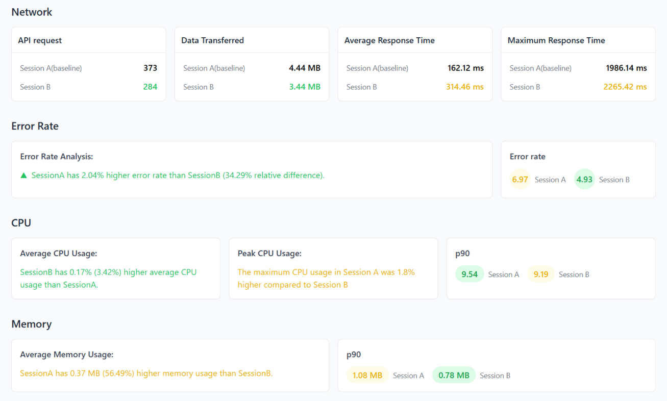Click the green triangle error rate icon
Screen dimensions: 667x401
(x=23, y=176)
